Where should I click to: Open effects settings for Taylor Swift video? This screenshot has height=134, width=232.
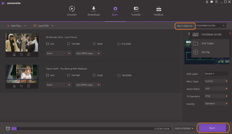(28, 86)
